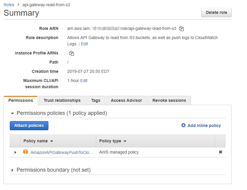This screenshot has height=190, width=247.
Task: Copy the Role ARN to clipboard
Action: pyautogui.click(x=181, y=28)
